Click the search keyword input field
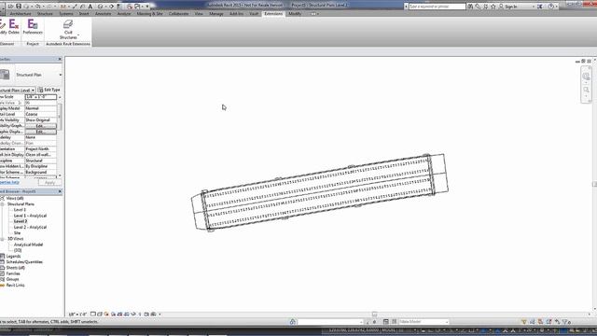The image size is (597, 336). tap(437, 7)
